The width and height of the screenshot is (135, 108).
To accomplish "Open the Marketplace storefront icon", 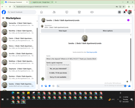I will point(79,12).
